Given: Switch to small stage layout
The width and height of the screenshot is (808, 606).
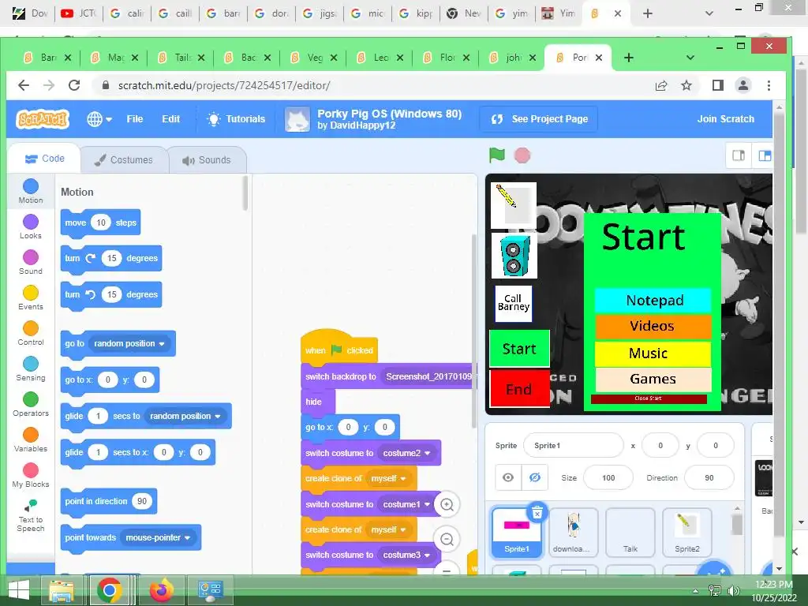Looking at the screenshot, I should tap(739, 155).
